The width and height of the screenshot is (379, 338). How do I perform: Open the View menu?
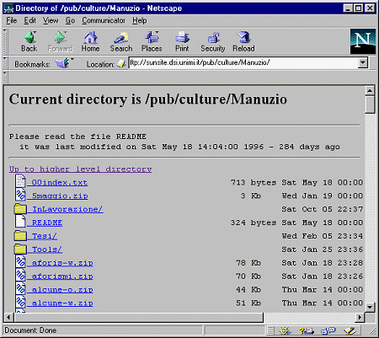tap(51, 20)
